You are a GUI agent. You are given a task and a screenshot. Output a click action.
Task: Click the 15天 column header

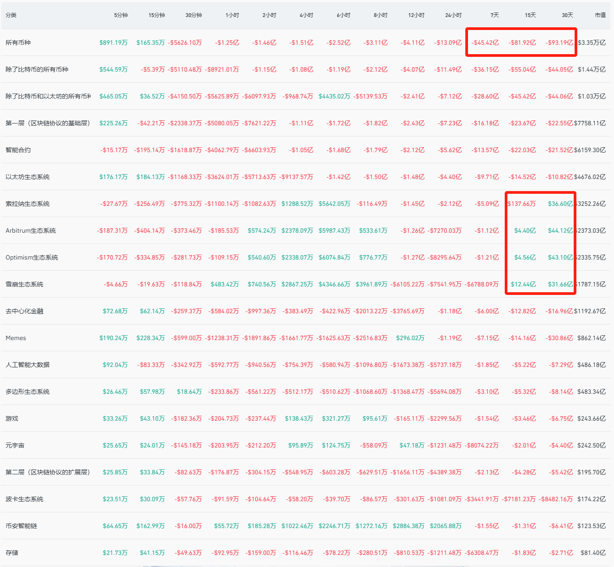tap(530, 15)
